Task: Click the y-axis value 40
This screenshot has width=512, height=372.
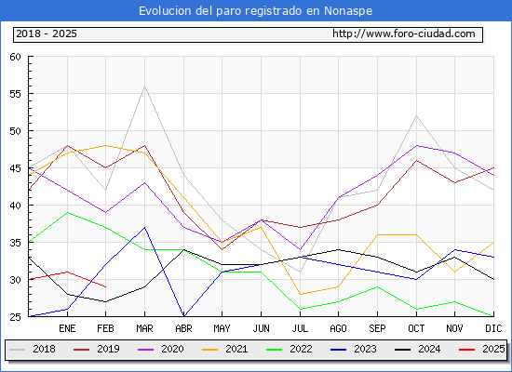Action: point(15,206)
